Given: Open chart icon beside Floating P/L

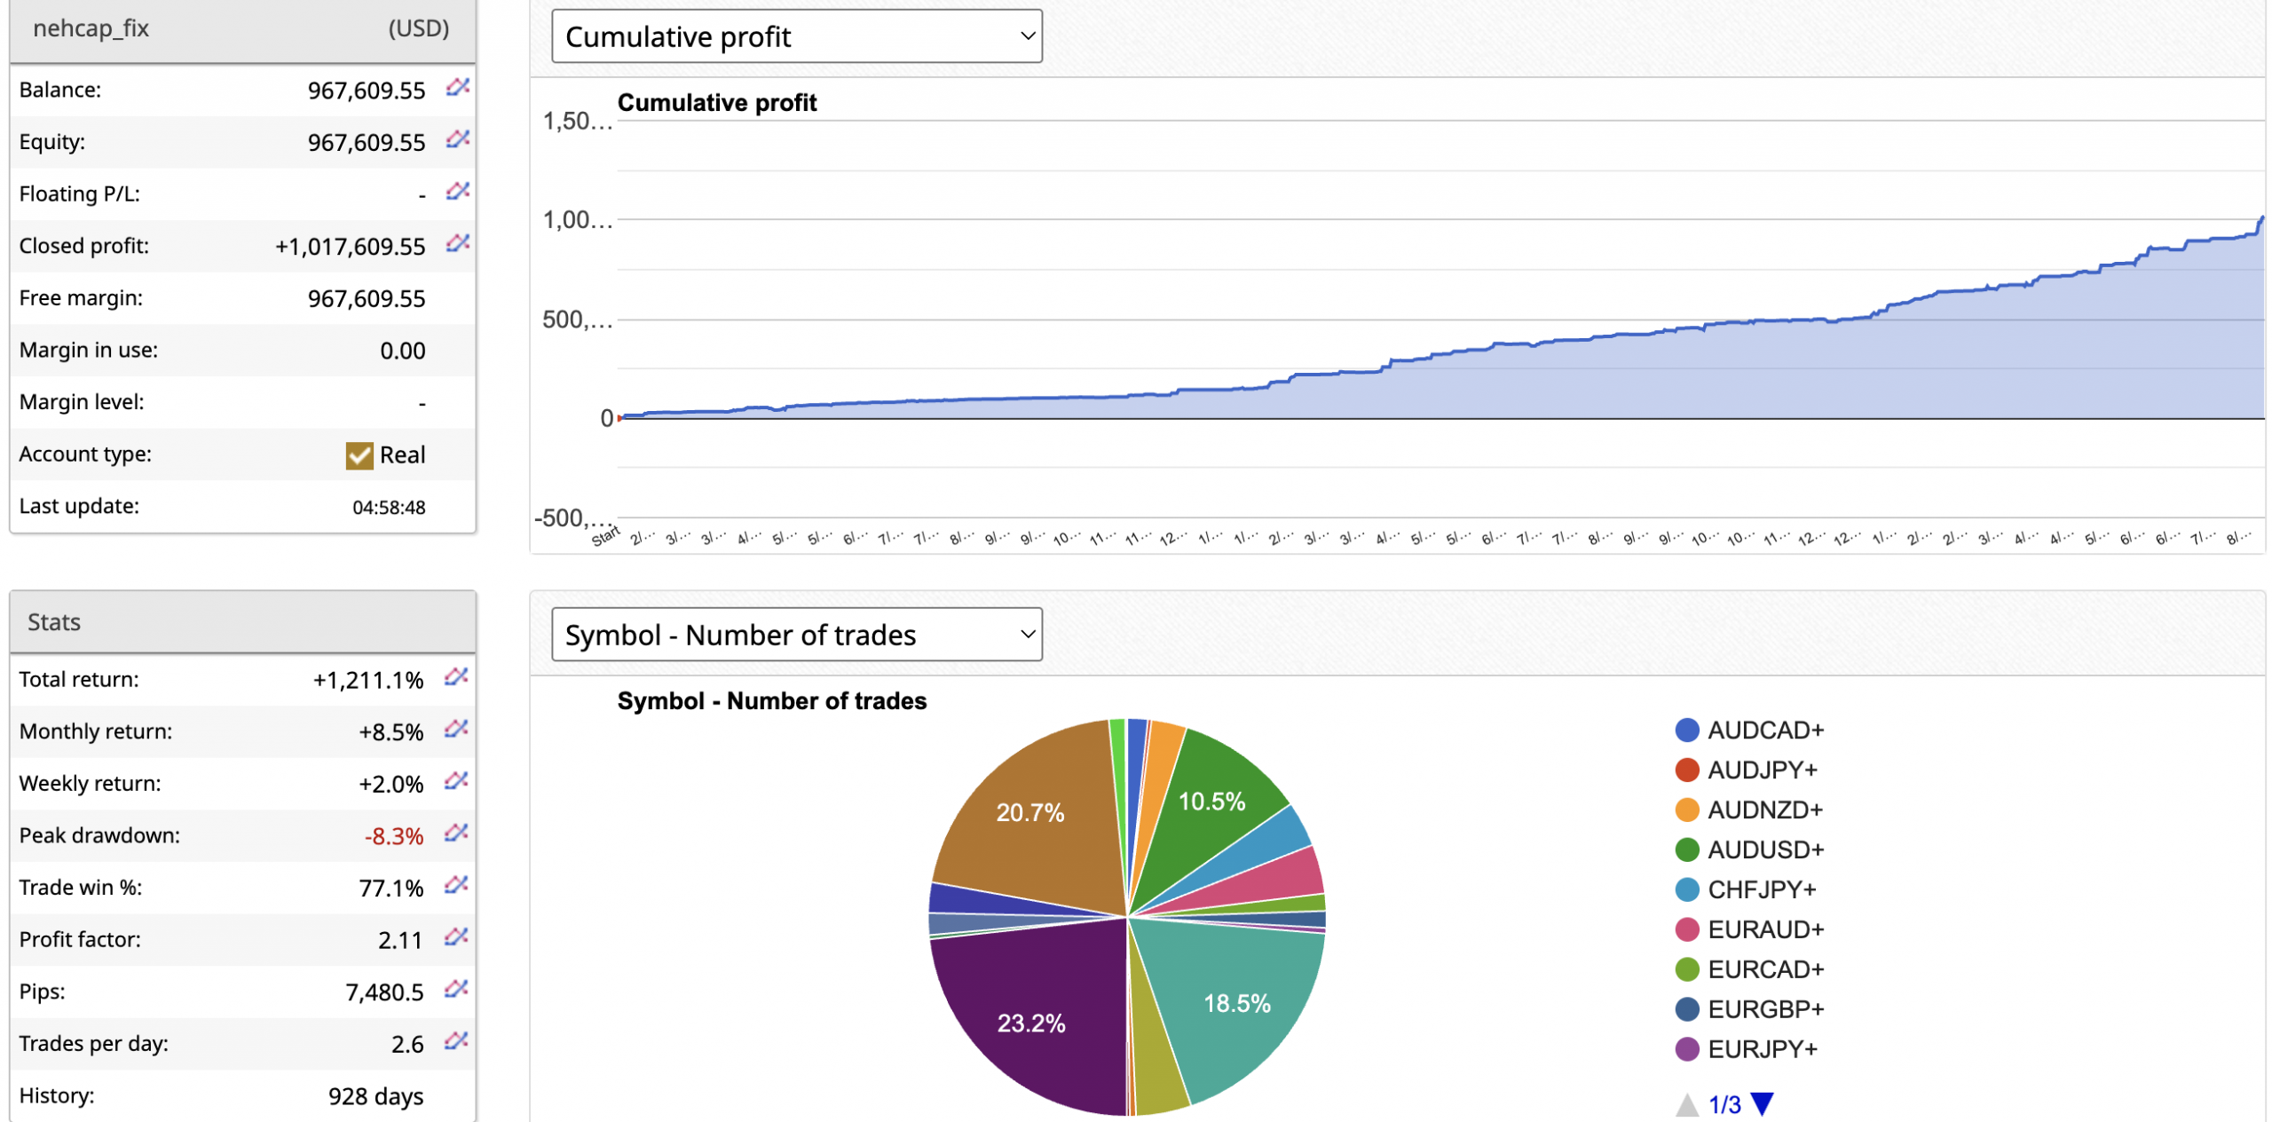Looking at the screenshot, I should pos(457,191).
